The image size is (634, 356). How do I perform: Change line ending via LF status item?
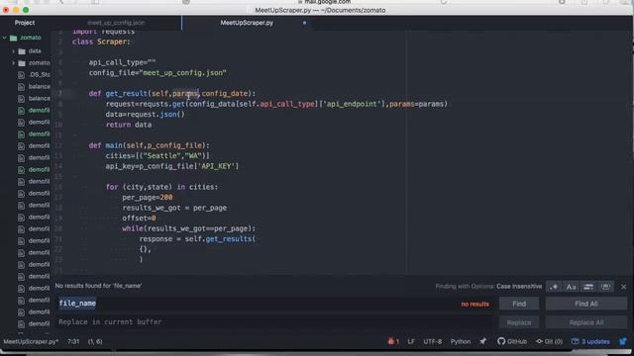411,341
